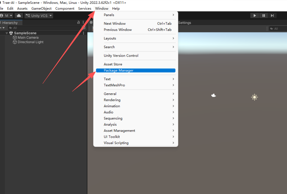Expand the Analysis submenu
This screenshot has height=194, width=287.
tap(136, 125)
